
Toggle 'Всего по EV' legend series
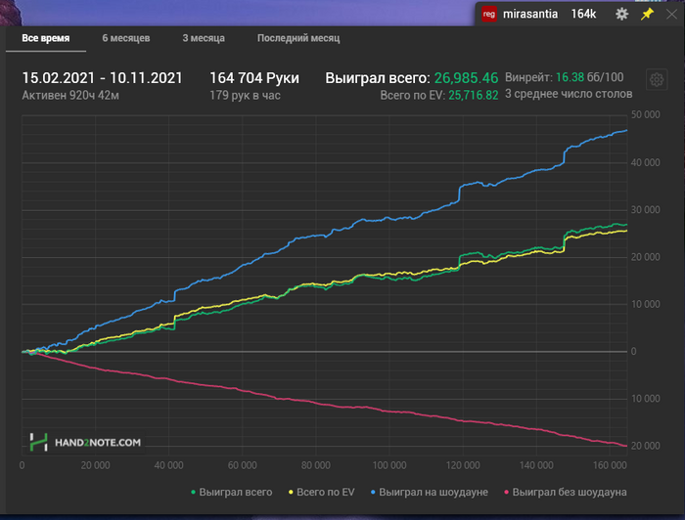tap(322, 492)
